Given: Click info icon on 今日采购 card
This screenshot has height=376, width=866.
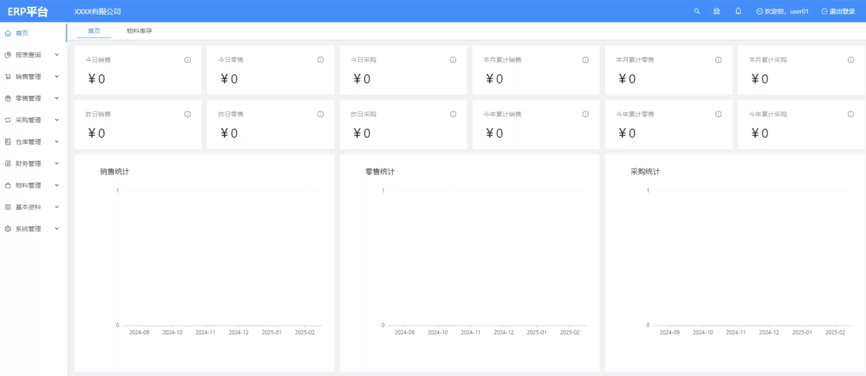Looking at the screenshot, I should (x=453, y=60).
